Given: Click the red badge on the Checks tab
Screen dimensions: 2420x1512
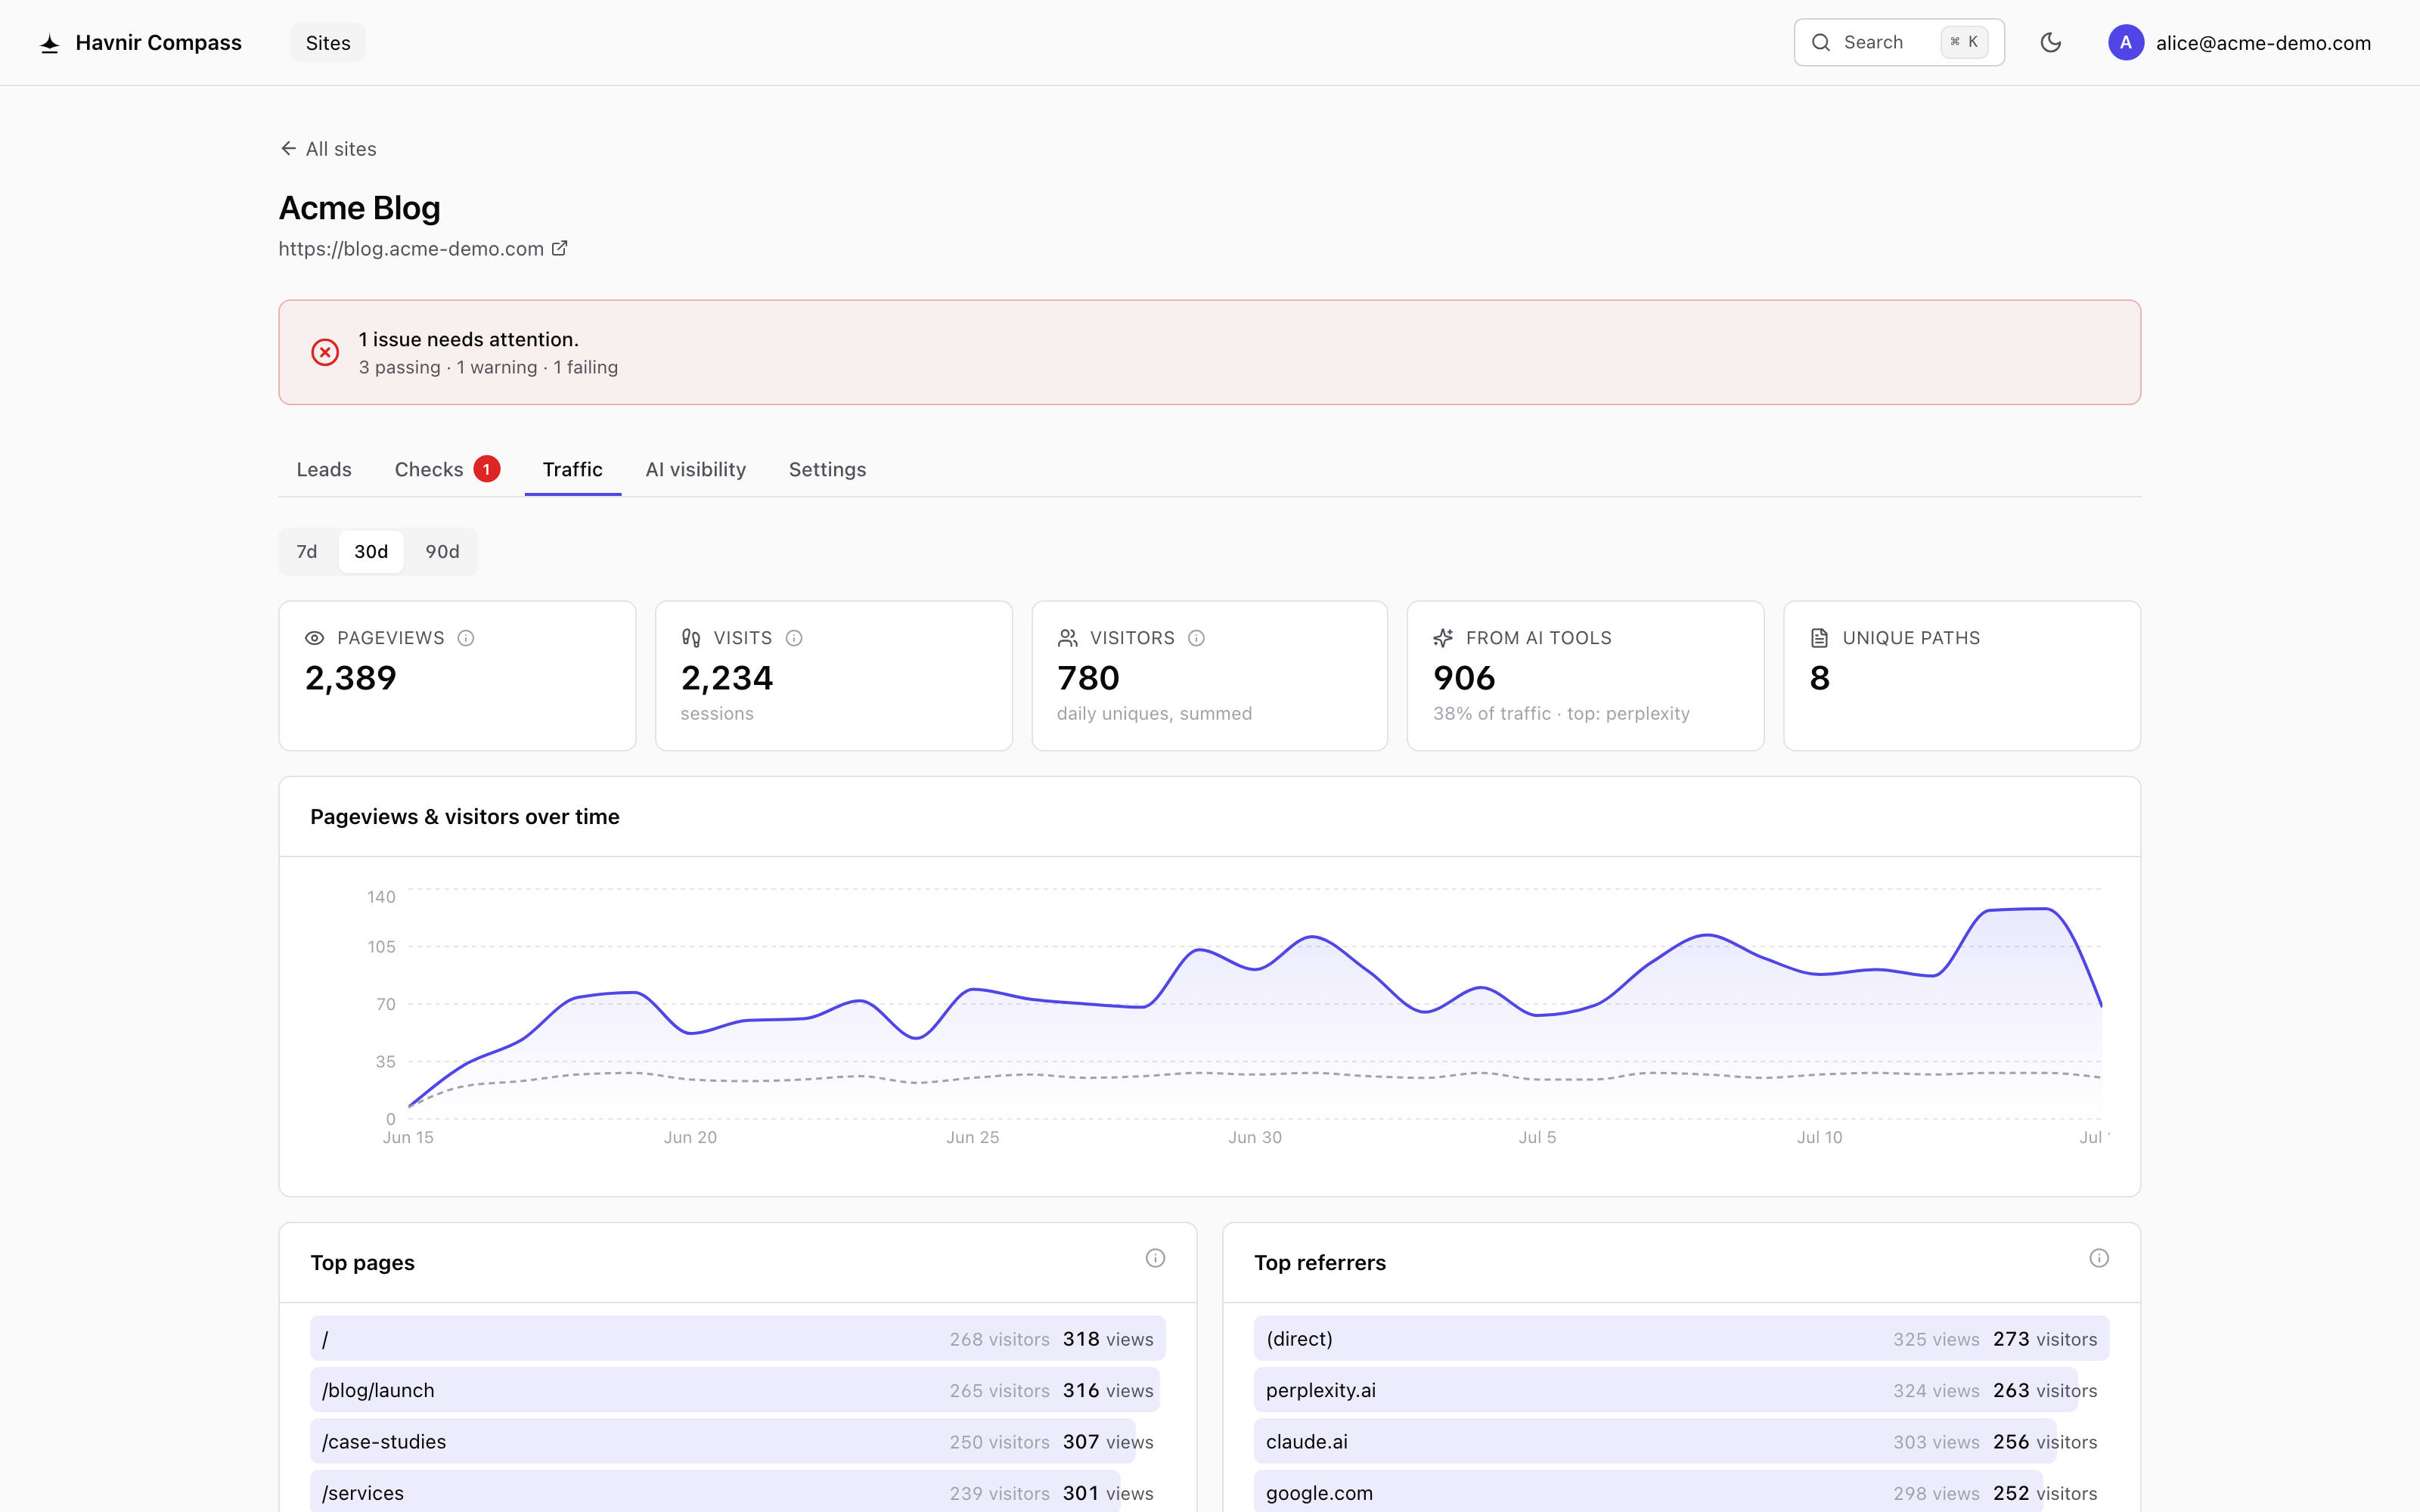Looking at the screenshot, I should point(487,469).
